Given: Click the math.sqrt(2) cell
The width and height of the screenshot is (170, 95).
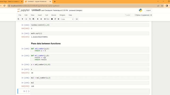Looking at the screenshot, I should pyautogui.click(x=90, y=34).
